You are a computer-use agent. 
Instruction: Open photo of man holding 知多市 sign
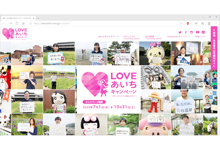pos(27,102)
